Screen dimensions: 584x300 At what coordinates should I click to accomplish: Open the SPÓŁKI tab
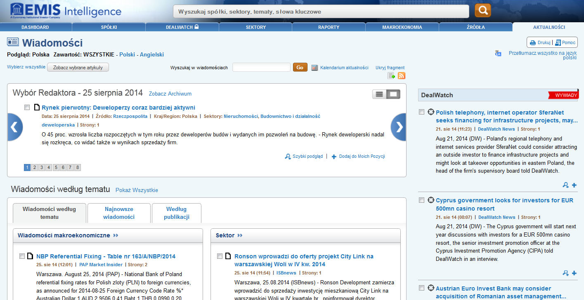pos(109,27)
